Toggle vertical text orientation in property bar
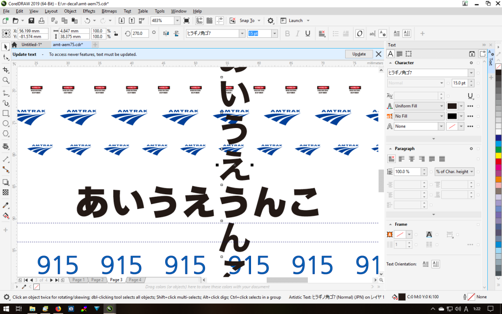 (407, 33)
